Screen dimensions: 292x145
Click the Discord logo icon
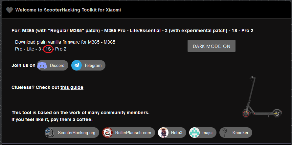coord(42,65)
